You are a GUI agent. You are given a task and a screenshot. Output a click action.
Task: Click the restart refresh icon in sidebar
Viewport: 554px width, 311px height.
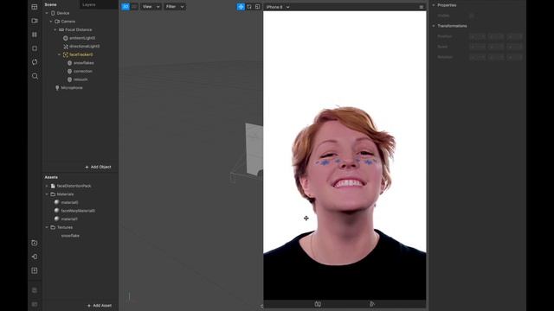pyautogui.click(x=35, y=62)
